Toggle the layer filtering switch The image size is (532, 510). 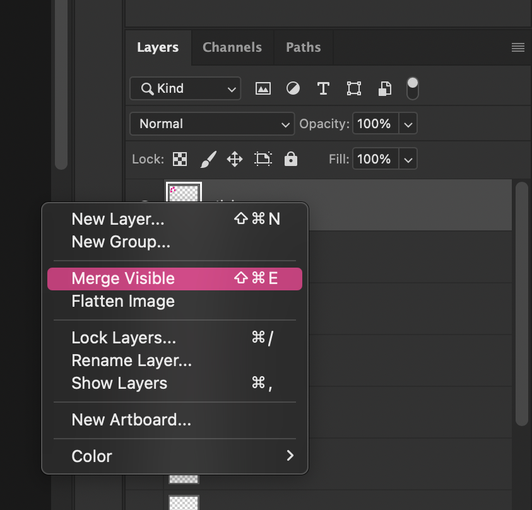coord(412,88)
